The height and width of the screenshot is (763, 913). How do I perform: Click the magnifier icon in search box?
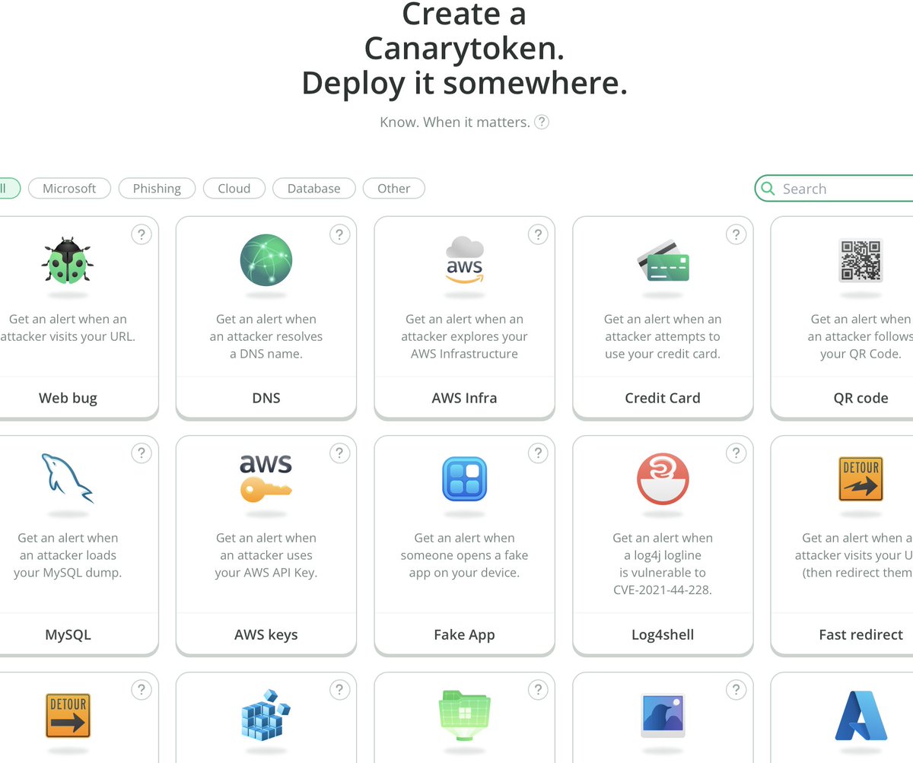[x=768, y=189]
